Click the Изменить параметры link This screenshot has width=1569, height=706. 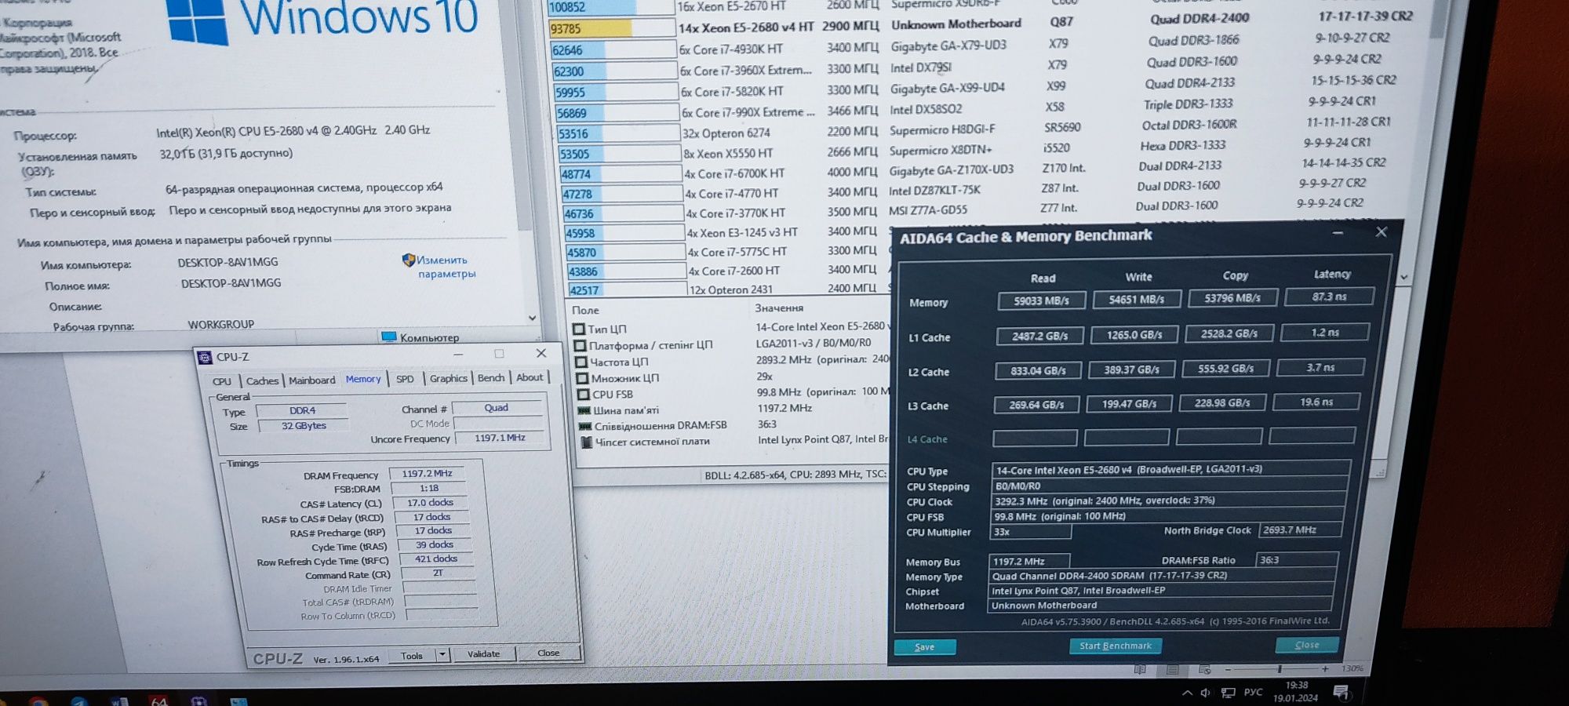(446, 267)
